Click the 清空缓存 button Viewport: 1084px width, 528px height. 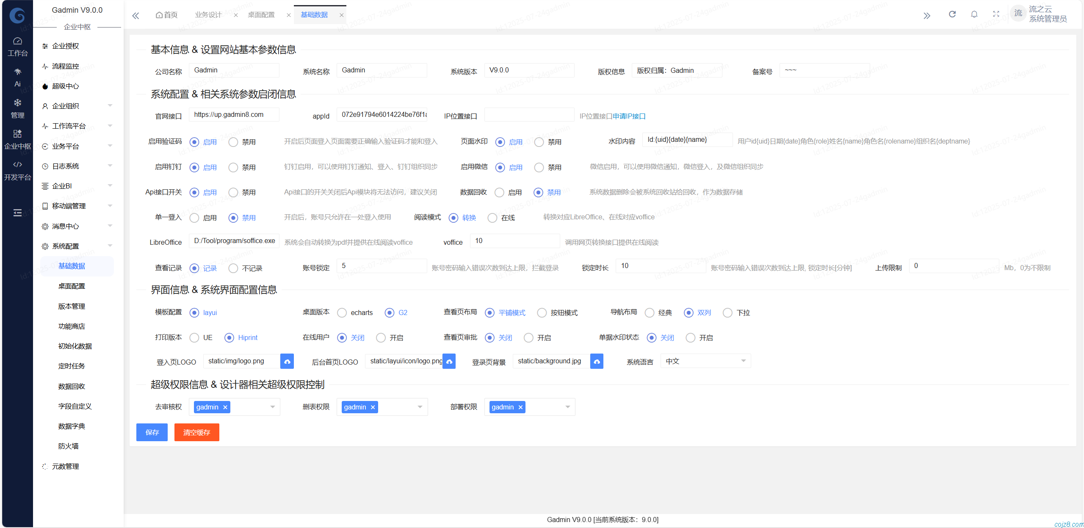(x=196, y=432)
